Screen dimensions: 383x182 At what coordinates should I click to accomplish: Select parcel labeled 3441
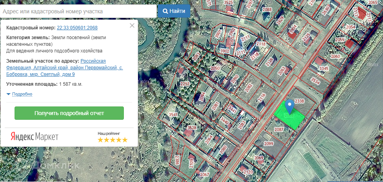pyautogui.click(x=232, y=110)
